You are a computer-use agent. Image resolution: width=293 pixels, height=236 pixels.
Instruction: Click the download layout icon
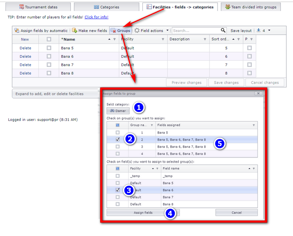coord(259,30)
